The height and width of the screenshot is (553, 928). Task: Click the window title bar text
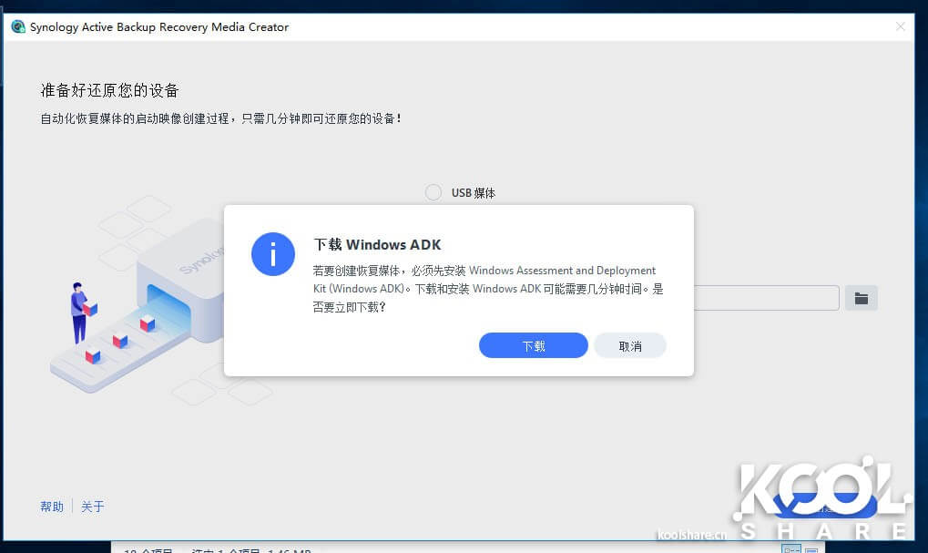159,27
